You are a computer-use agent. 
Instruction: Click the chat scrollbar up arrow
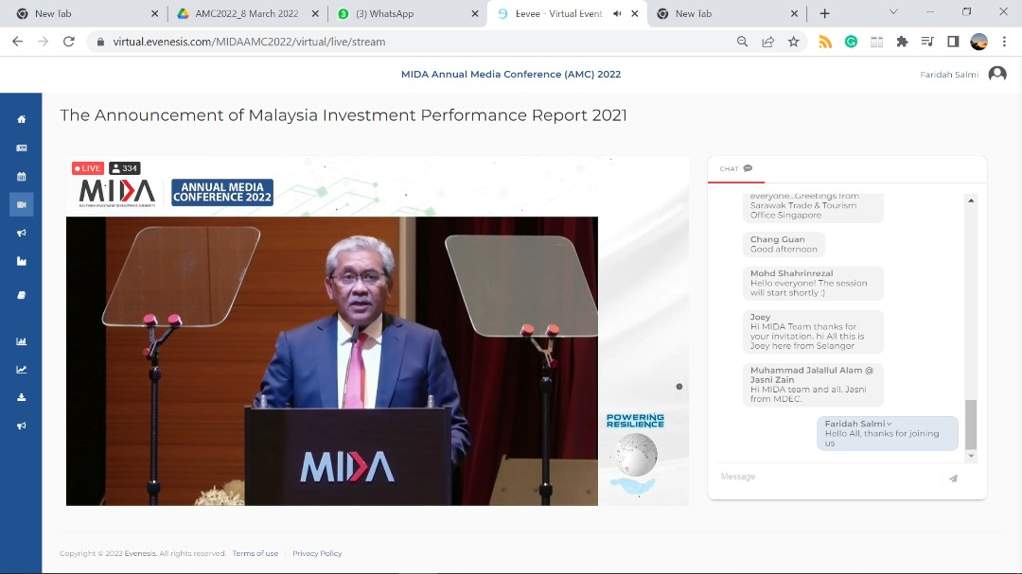pos(971,200)
